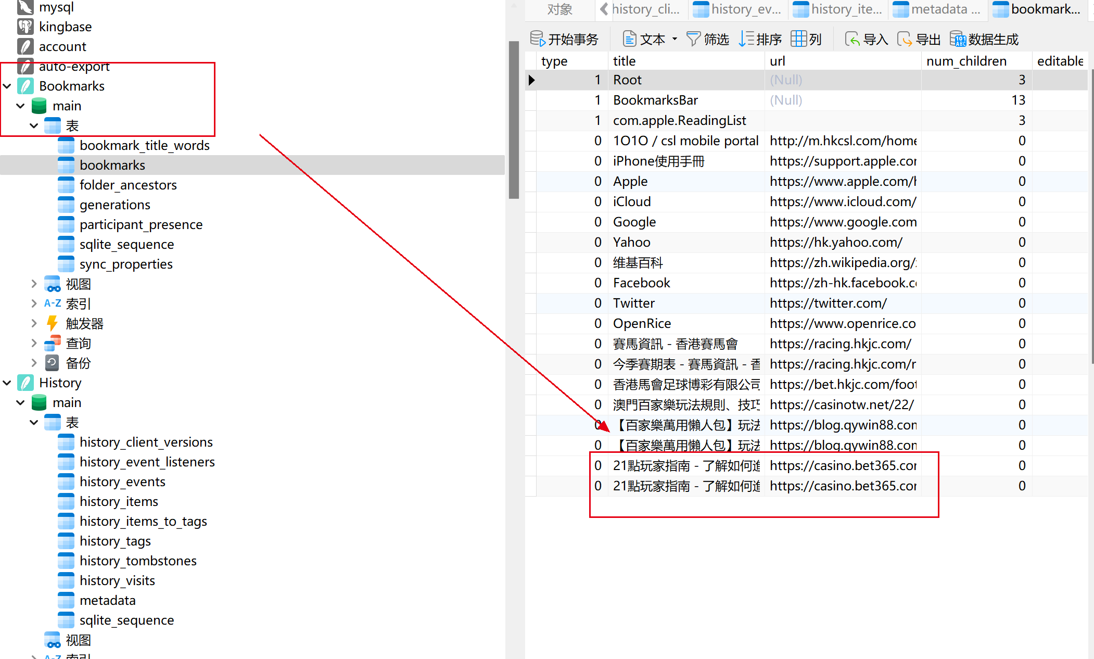Click the 筛选 filter funnel icon
Screen dimensions: 1094x659
(x=693, y=39)
